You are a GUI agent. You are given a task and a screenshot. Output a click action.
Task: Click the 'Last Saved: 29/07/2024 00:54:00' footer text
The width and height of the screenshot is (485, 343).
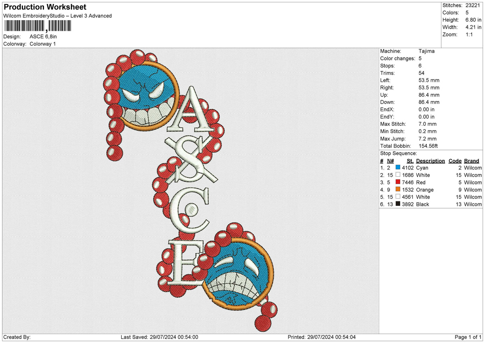pos(159,337)
